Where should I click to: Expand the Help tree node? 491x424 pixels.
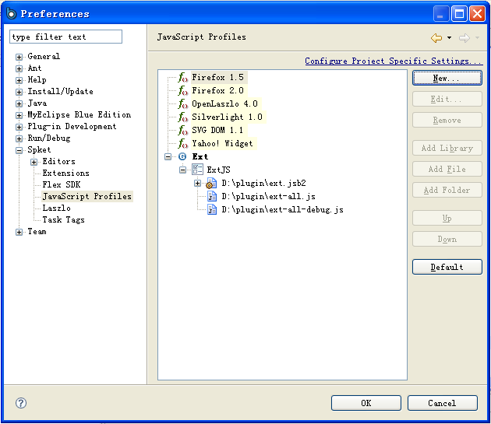point(19,80)
